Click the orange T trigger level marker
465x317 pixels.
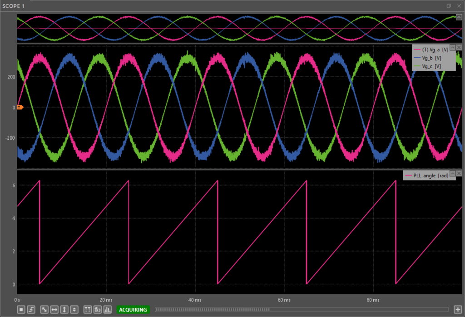(x=20, y=107)
